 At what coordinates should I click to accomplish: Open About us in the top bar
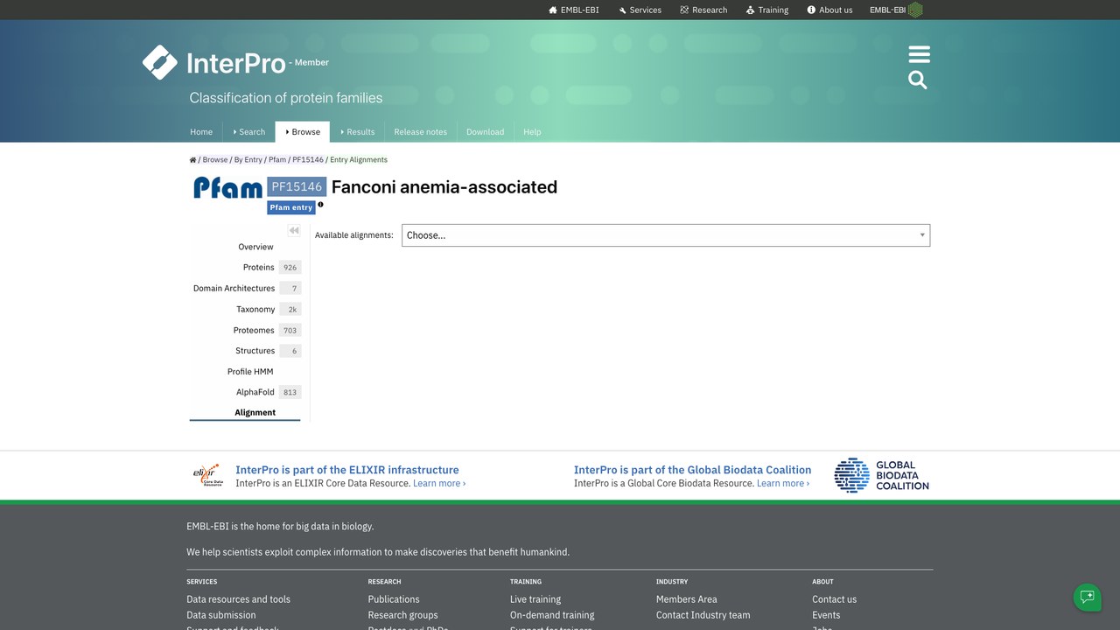(x=829, y=10)
